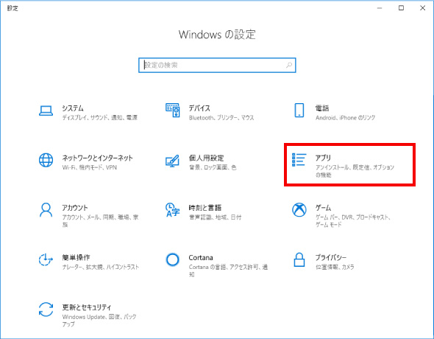This screenshot has height=339, width=434.
Task: Select the アカウント person icon
Action: (x=46, y=210)
